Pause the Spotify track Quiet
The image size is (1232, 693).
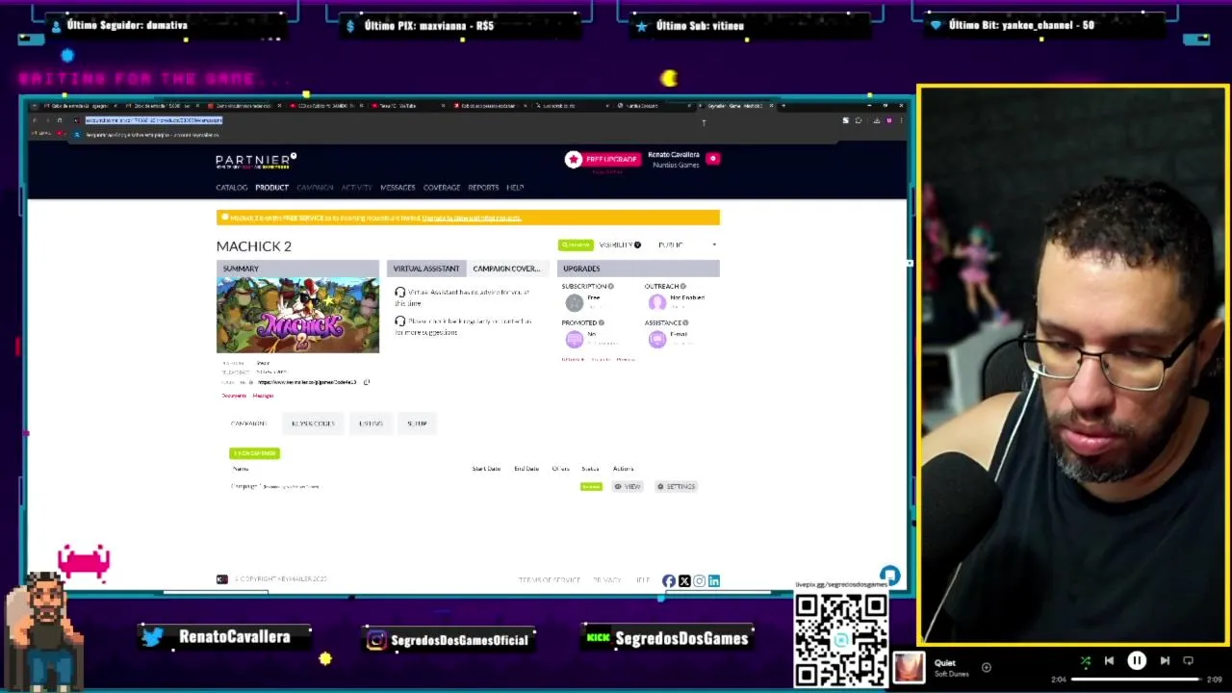(1137, 661)
